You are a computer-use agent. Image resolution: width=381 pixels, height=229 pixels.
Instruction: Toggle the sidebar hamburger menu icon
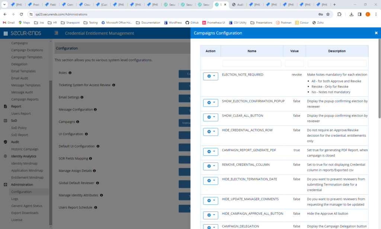(x=56, y=33)
